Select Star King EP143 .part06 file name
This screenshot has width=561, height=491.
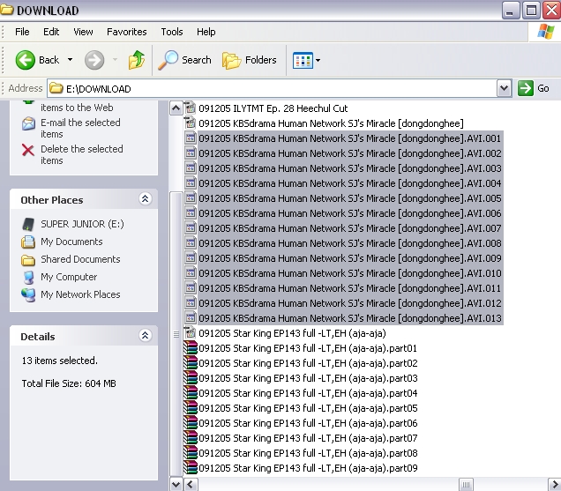pyautogui.click(x=308, y=423)
